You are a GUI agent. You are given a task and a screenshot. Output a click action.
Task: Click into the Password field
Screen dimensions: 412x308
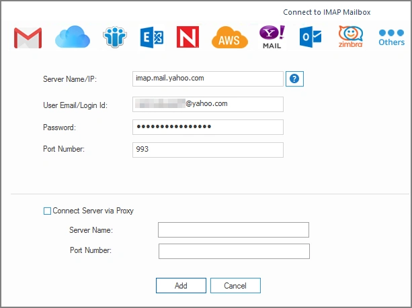coord(208,127)
